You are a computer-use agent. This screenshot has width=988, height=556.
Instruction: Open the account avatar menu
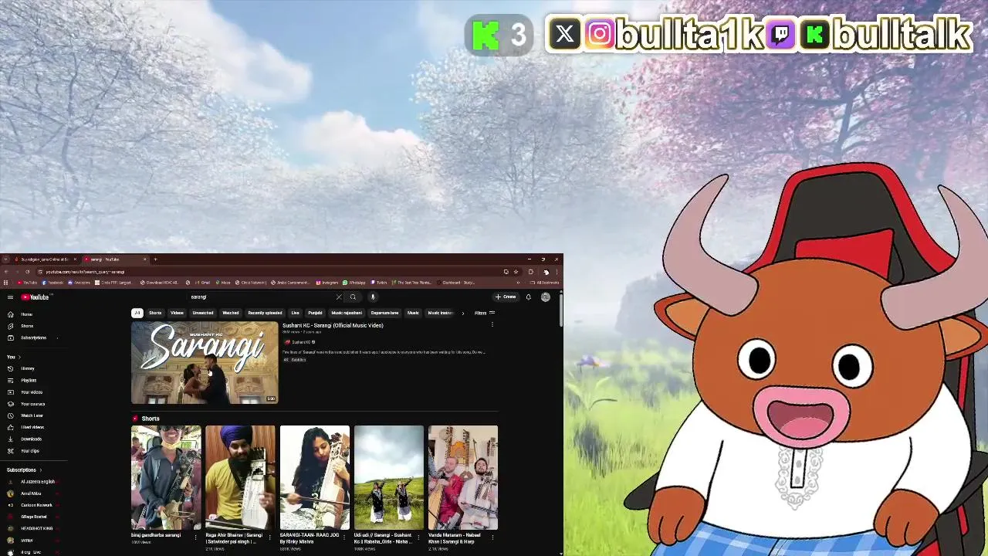pos(546,297)
